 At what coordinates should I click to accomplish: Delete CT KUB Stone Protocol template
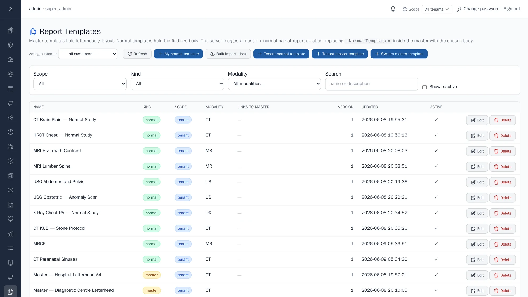pyautogui.click(x=502, y=229)
